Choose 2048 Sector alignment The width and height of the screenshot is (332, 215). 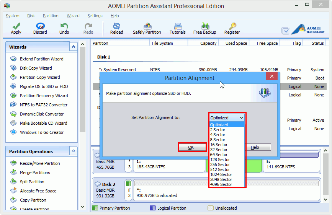pos(227,179)
